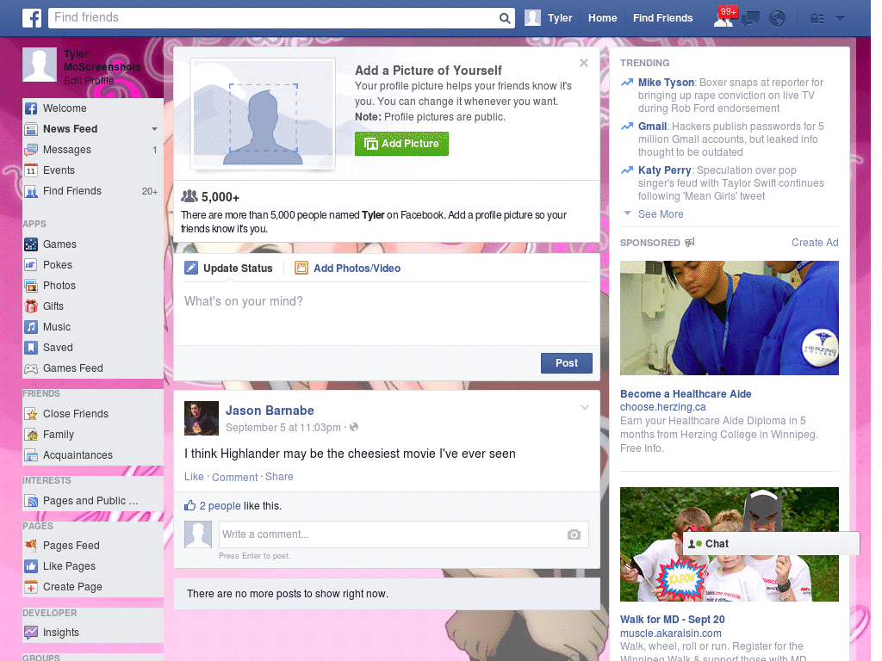Like Jason Barnabe's post
The image size is (882, 661).
(x=194, y=477)
